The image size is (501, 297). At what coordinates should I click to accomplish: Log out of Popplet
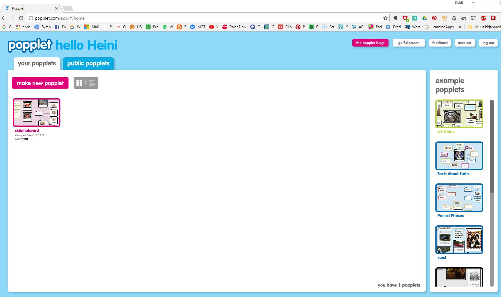pyautogui.click(x=488, y=43)
